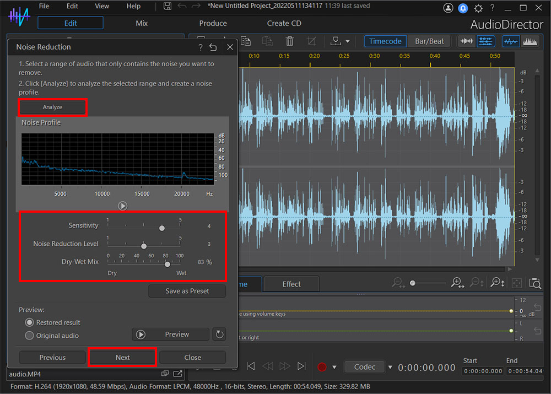Screen dimensions: 551x394
Task: Open the record source dropdown arrow
Action: pos(334,366)
